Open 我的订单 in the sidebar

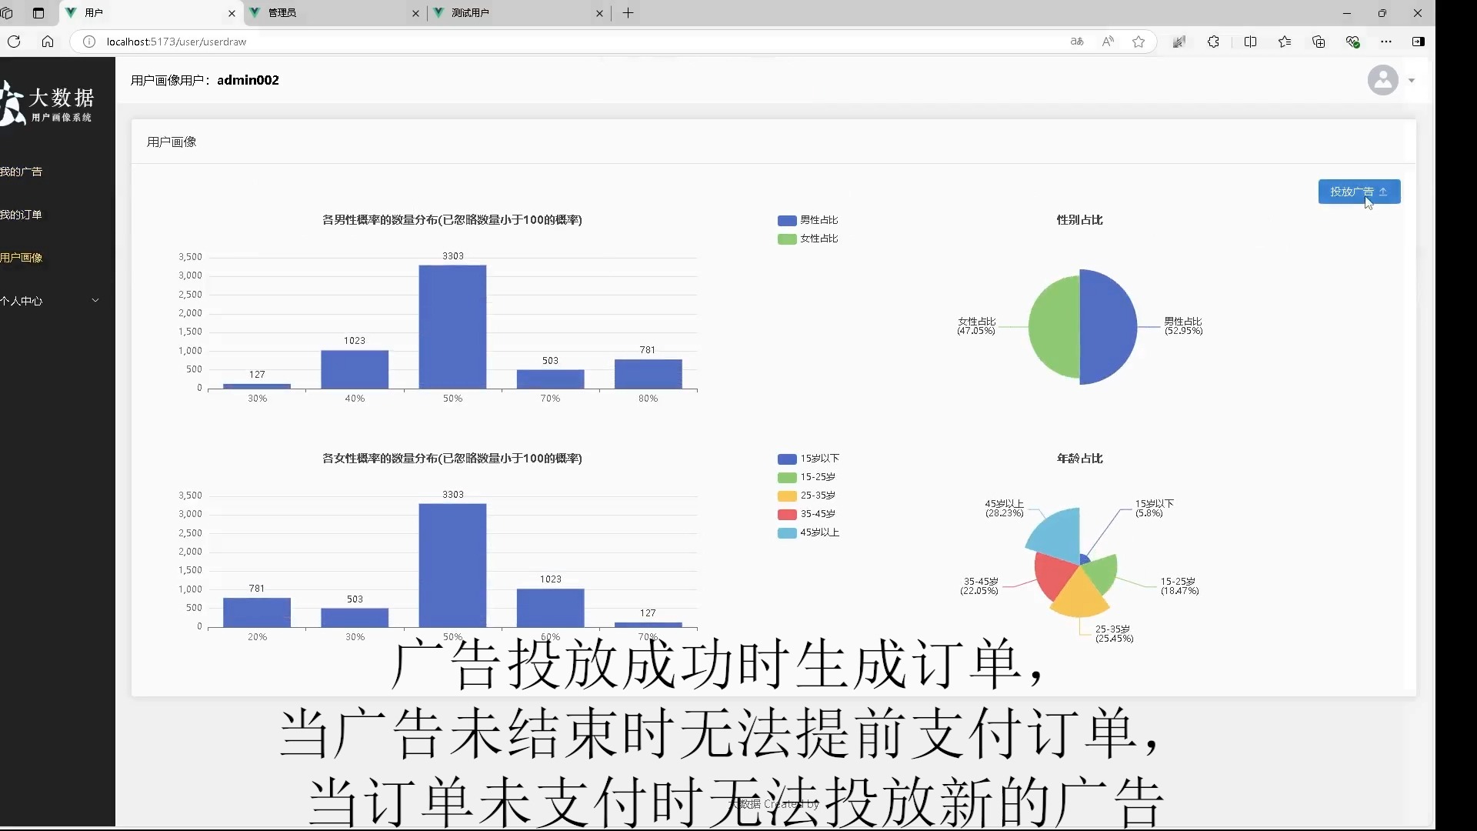click(22, 215)
